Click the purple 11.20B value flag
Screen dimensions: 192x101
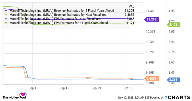pos(151,19)
